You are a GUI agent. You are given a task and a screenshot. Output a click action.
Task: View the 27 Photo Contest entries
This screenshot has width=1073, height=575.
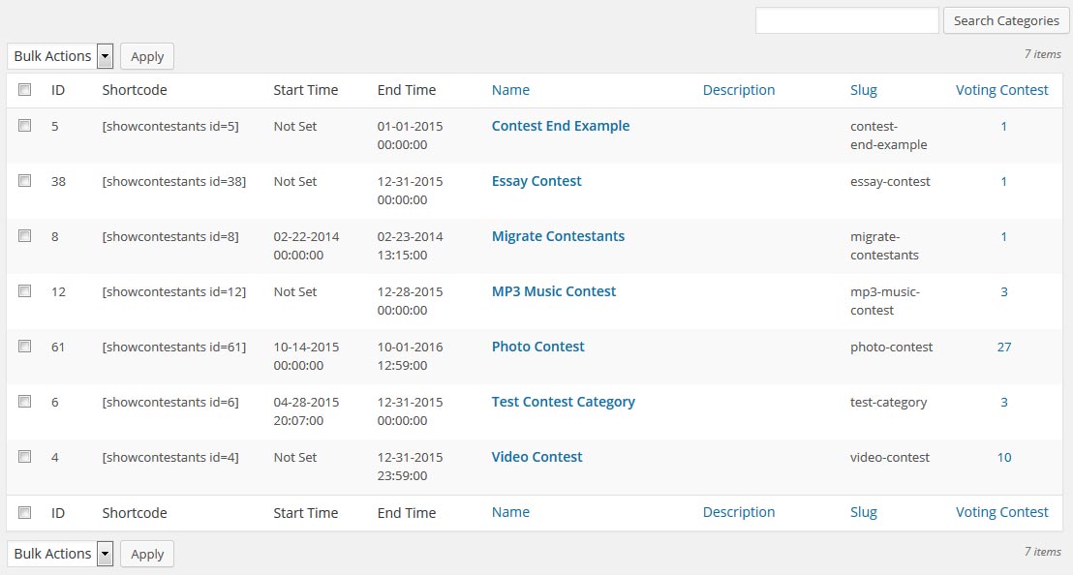pyautogui.click(x=1004, y=347)
